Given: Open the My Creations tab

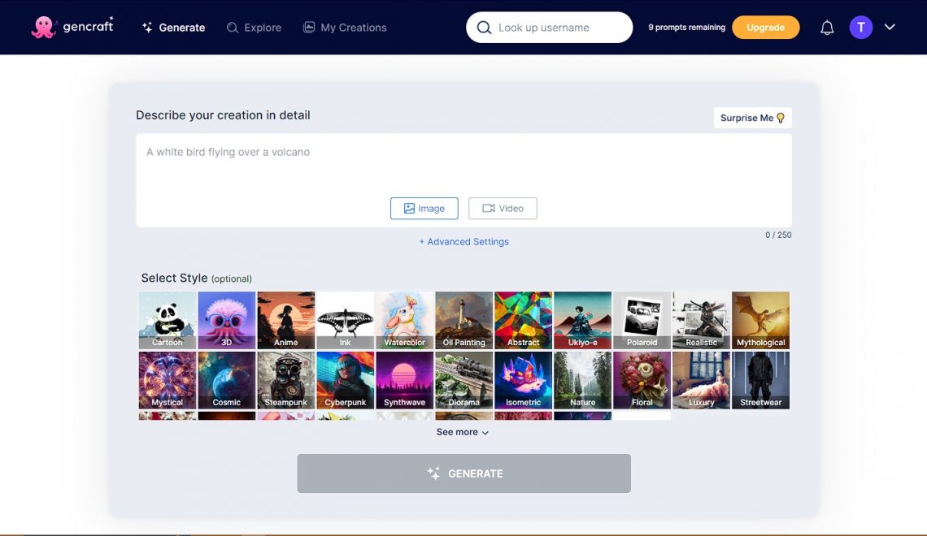Looking at the screenshot, I should point(345,28).
